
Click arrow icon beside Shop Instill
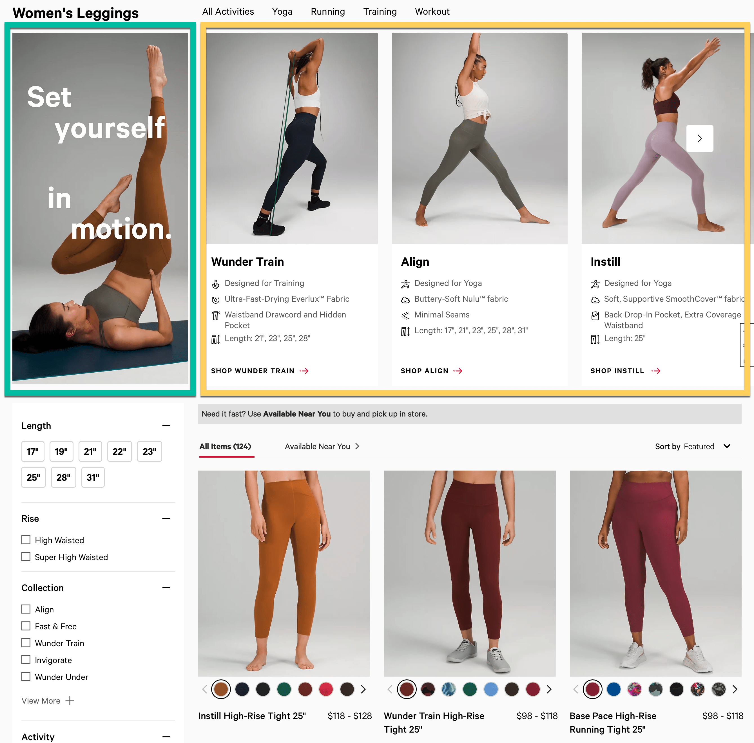[656, 371]
